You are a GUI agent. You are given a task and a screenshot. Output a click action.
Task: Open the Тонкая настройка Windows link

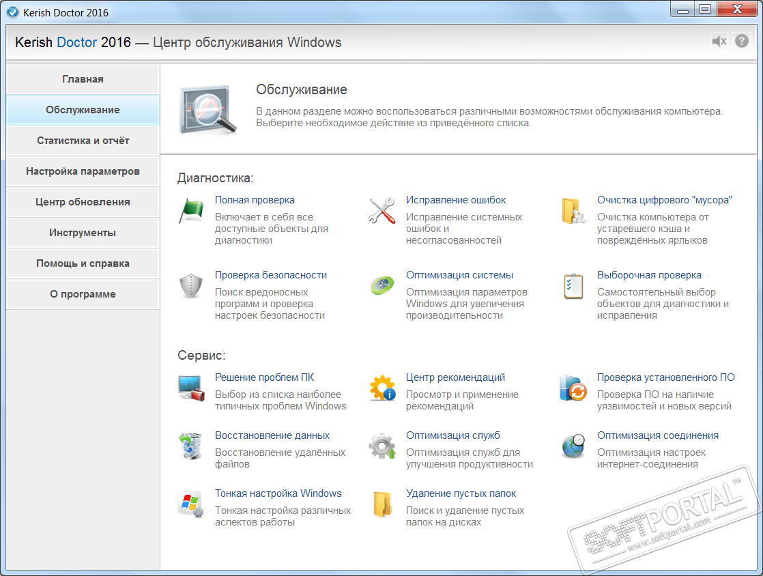[x=278, y=493]
